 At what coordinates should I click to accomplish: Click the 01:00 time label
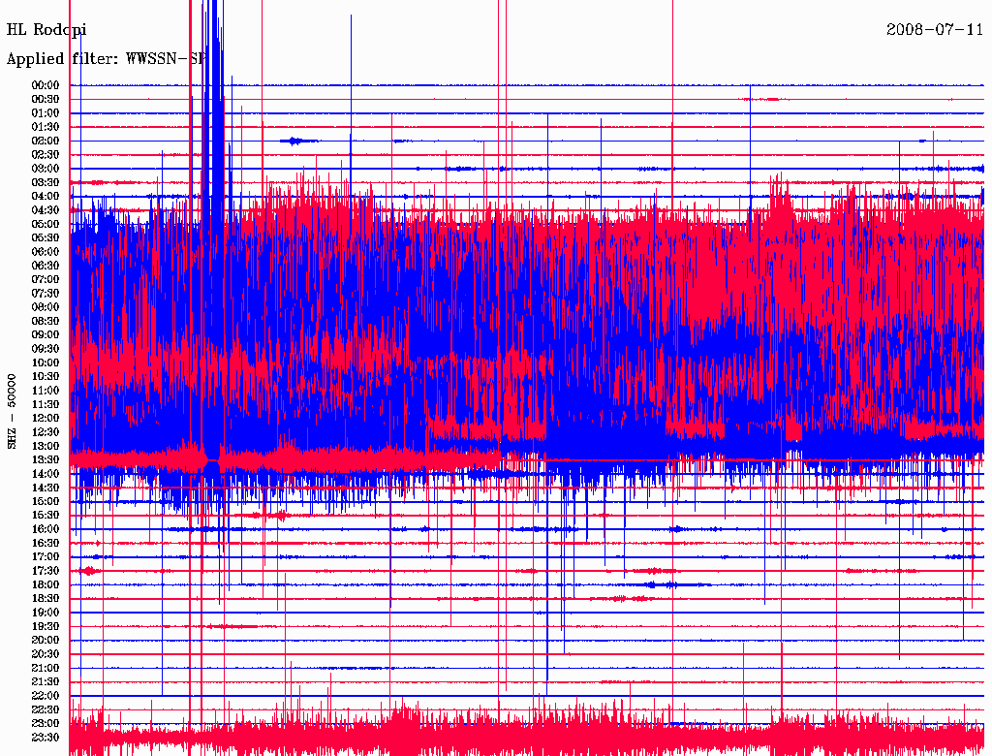46,112
